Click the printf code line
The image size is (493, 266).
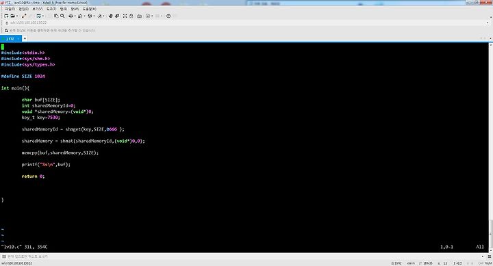(46, 165)
